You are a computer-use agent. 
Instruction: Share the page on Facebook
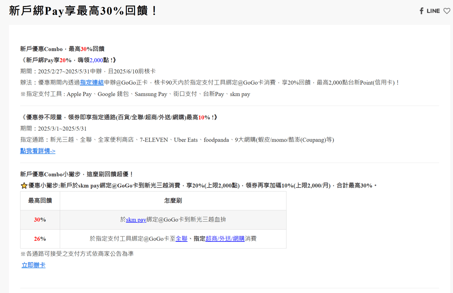click(x=422, y=11)
